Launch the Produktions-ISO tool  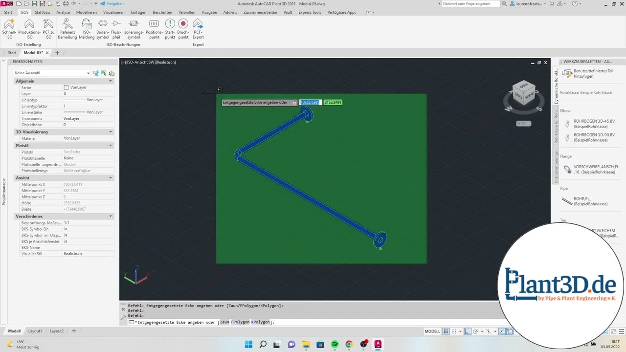(x=29, y=29)
